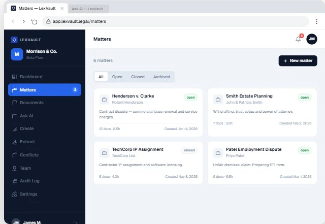Switch to the Ask AI — LexVault tab
This screenshot has height=224, width=325.
[89, 9]
